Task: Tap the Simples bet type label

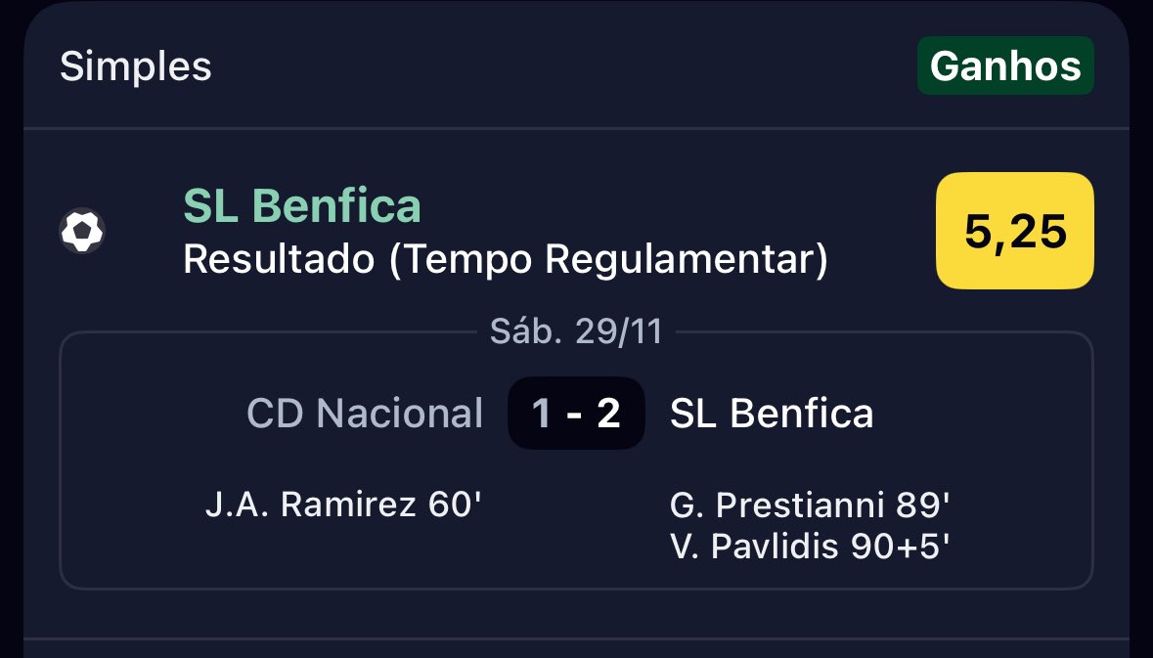Action: point(135,66)
